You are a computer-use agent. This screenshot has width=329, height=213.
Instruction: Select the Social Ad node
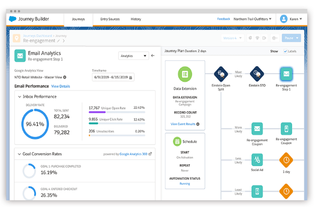pyautogui.click(x=257, y=160)
